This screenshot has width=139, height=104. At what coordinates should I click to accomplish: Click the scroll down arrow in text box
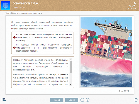coord(71,85)
